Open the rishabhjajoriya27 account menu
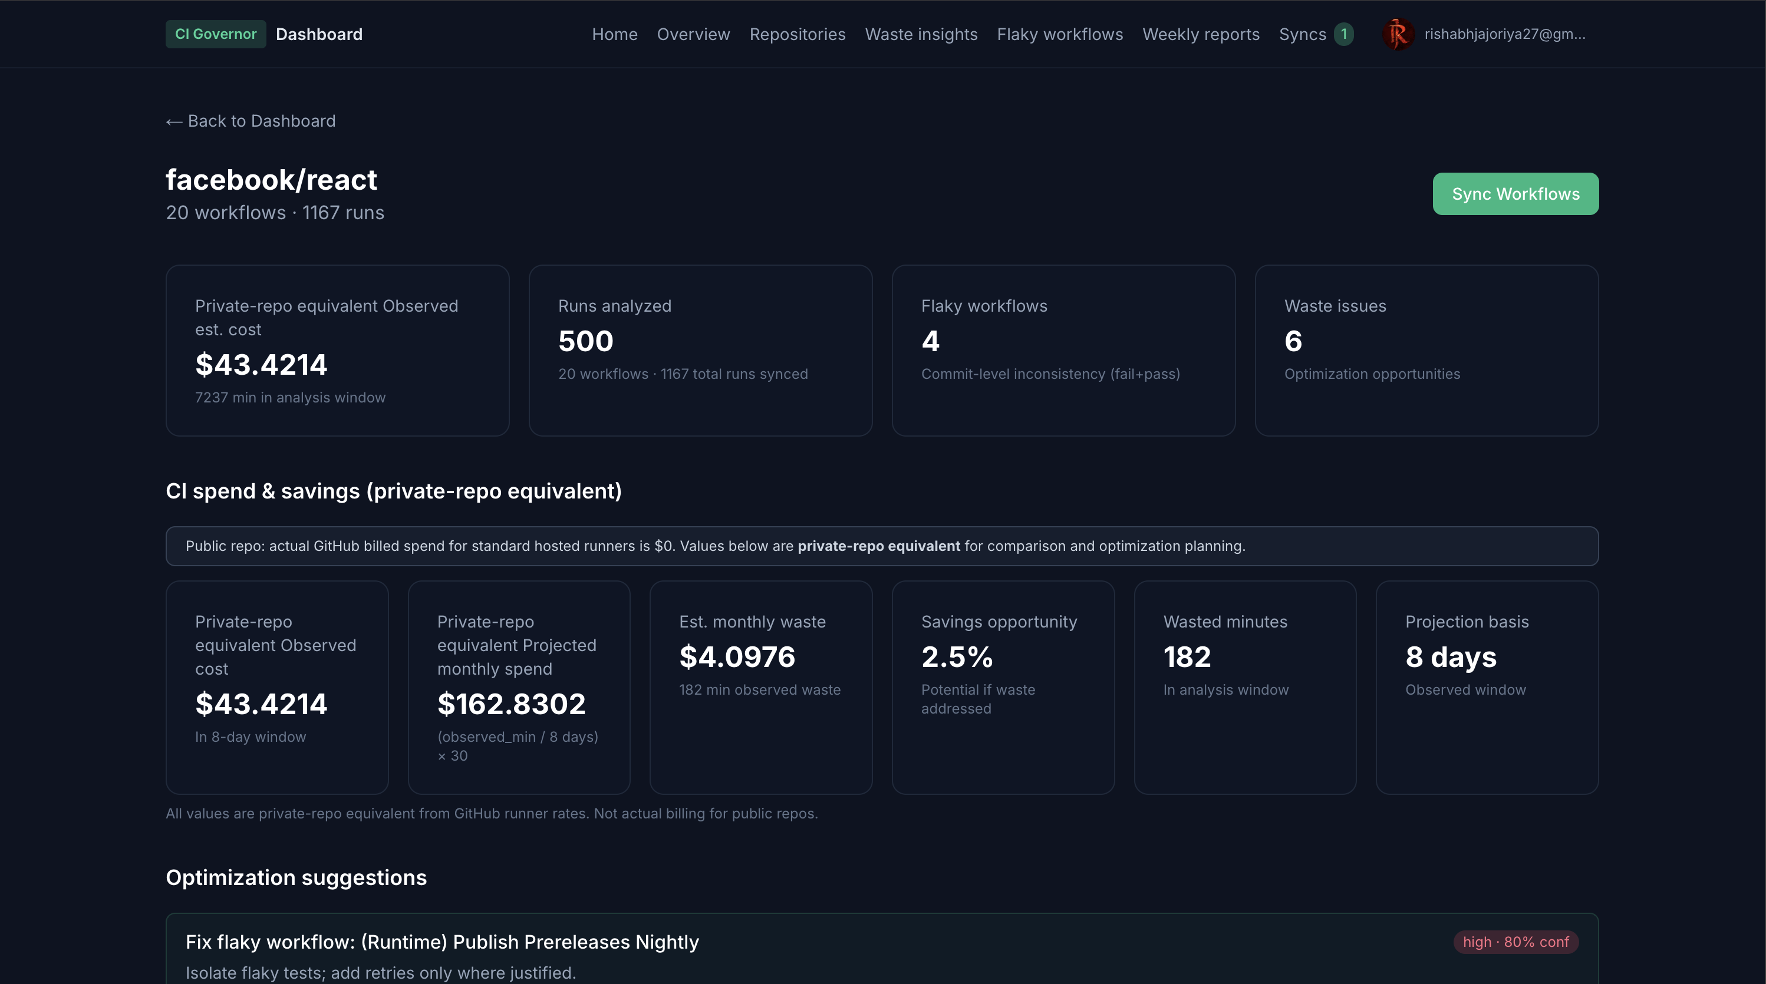The height and width of the screenshot is (984, 1766). click(x=1504, y=34)
